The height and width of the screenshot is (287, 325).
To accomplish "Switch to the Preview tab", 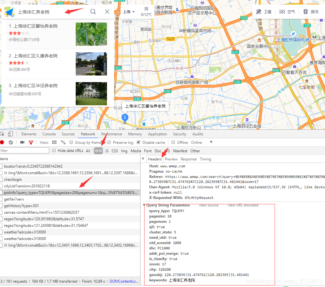I will [171, 159].
